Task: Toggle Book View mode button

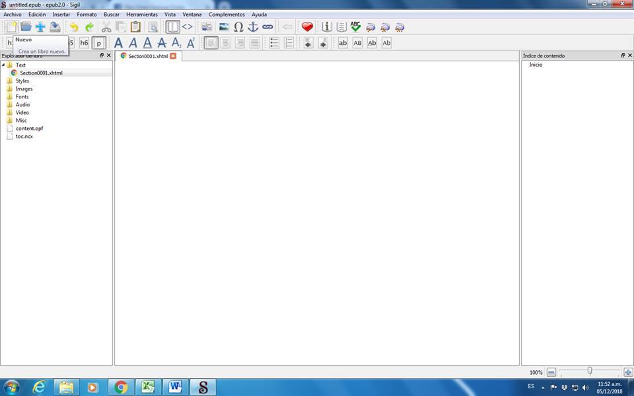Action: click(x=172, y=27)
